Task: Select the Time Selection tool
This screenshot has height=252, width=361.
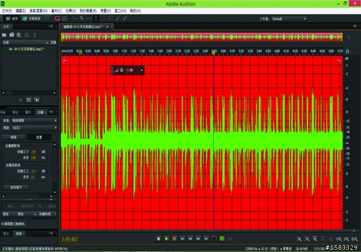Action: [x=95, y=18]
